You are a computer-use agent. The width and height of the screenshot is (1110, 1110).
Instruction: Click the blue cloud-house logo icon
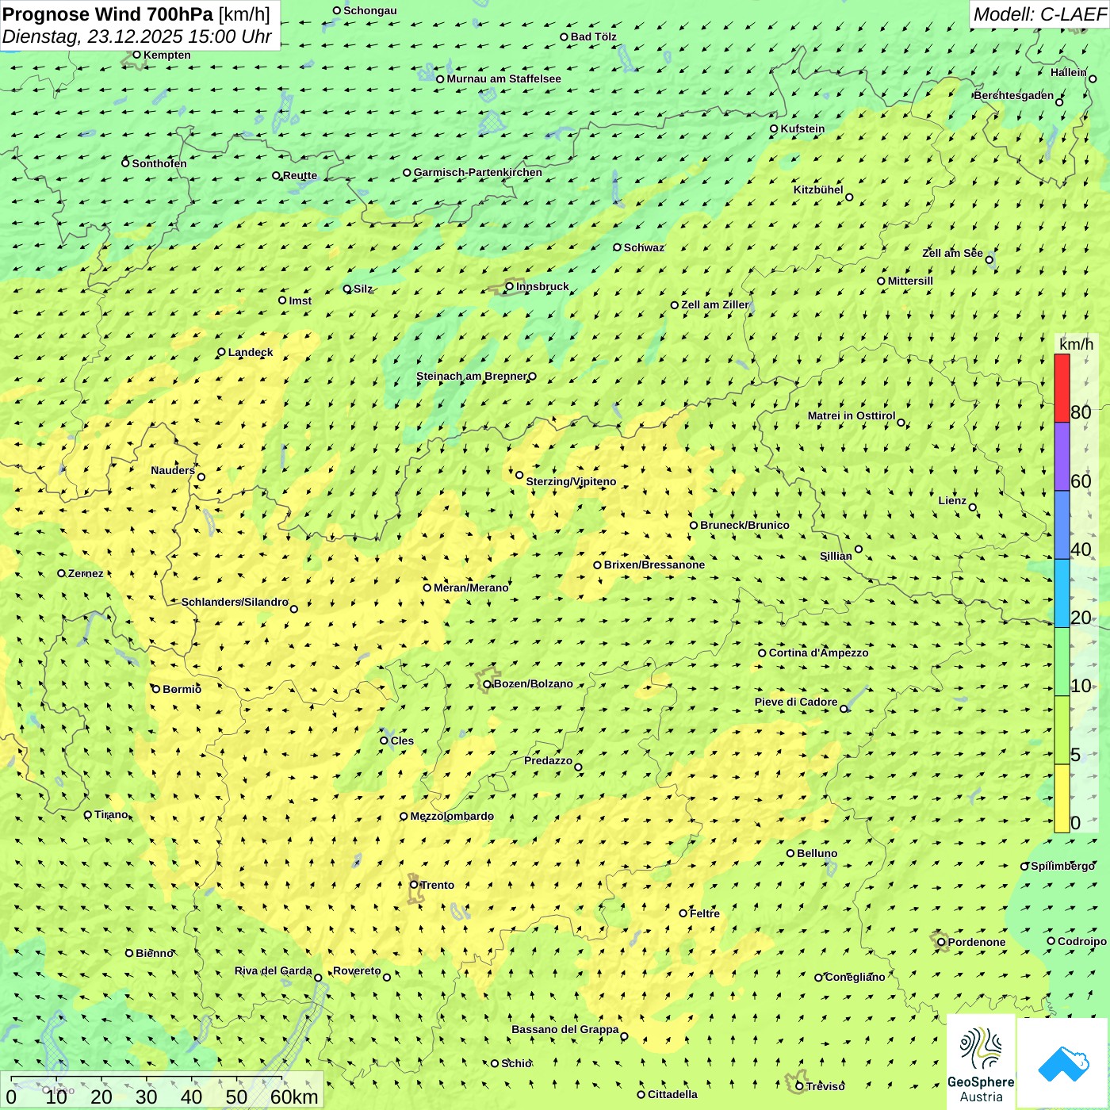[1062, 1062]
